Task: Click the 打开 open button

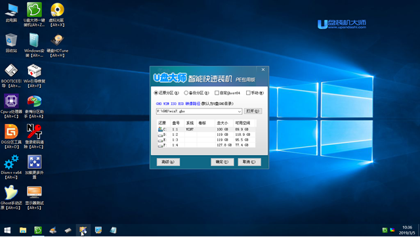Action: coord(253,111)
